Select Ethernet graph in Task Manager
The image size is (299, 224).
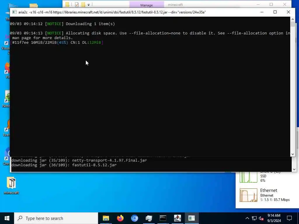click(248, 195)
